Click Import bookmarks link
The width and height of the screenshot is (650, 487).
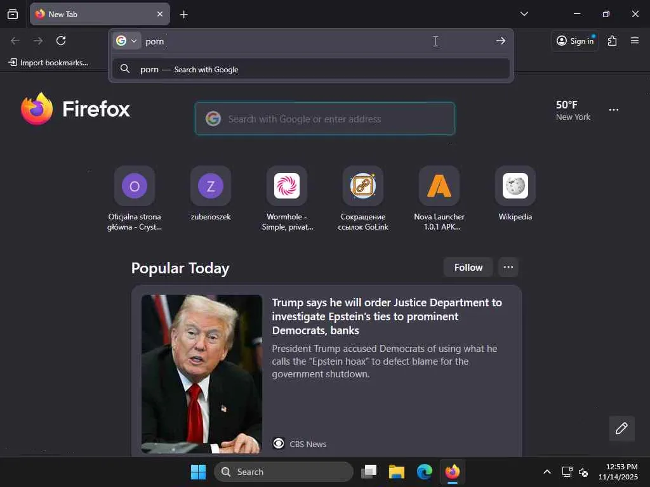48,63
